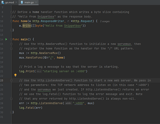Close the go.mod editor tab
This screenshot has height=124, width=160.
click(x=16, y=2)
